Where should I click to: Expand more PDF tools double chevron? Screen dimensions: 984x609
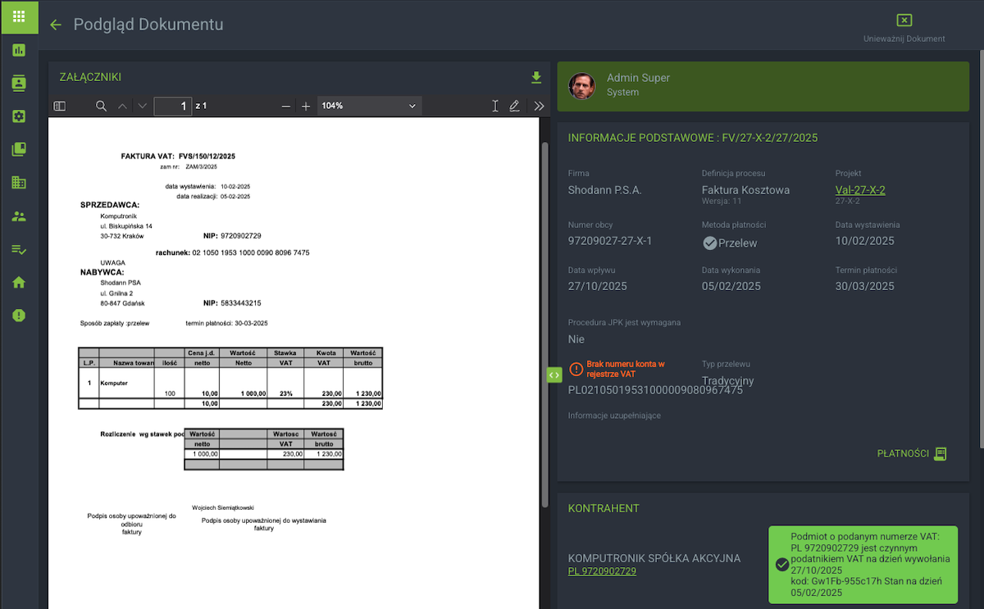click(539, 106)
